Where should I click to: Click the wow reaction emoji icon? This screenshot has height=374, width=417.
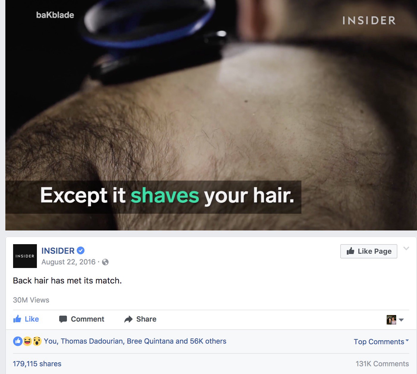pos(37,341)
